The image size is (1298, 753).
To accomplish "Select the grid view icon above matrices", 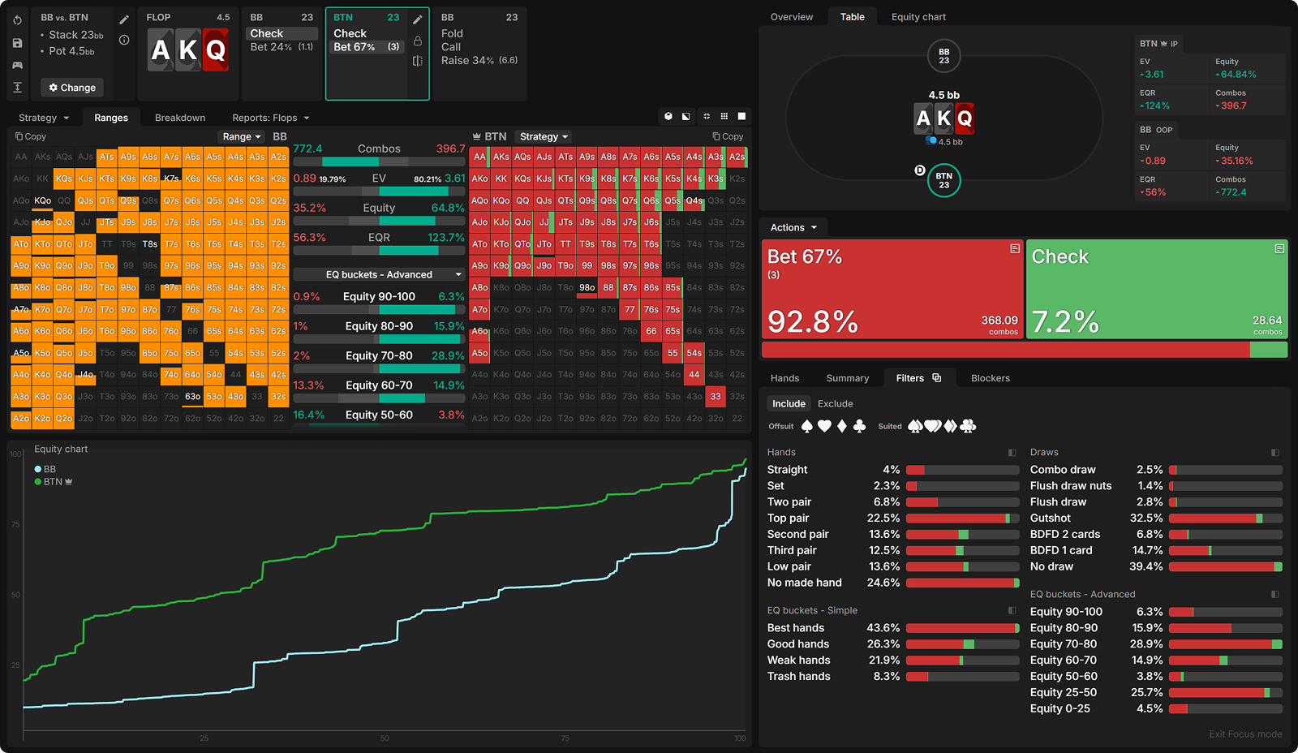I will 724,117.
